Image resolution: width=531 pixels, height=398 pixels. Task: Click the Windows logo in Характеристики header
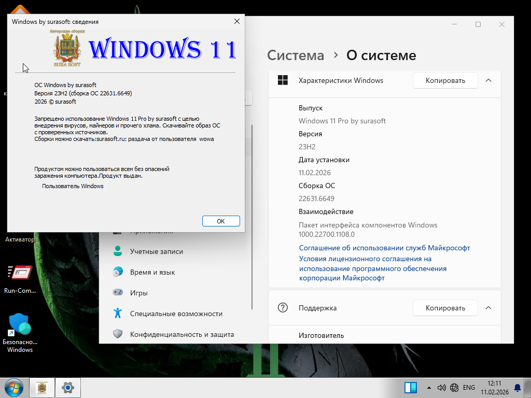283,80
